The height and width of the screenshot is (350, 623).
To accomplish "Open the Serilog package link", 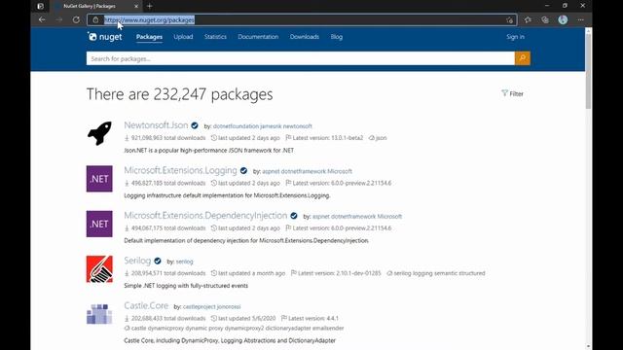I will pyautogui.click(x=137, y=261).
